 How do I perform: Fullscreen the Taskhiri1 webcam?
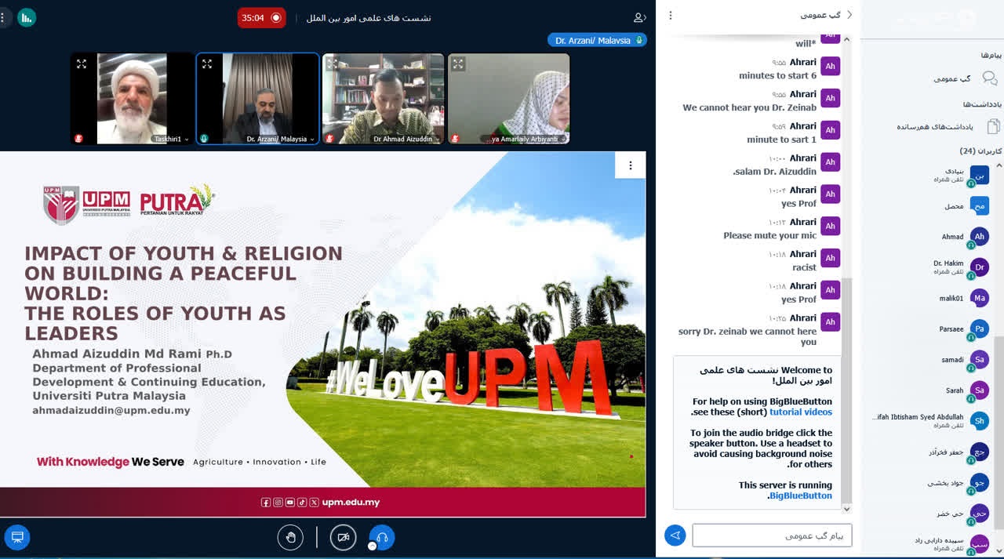point(82,64)
